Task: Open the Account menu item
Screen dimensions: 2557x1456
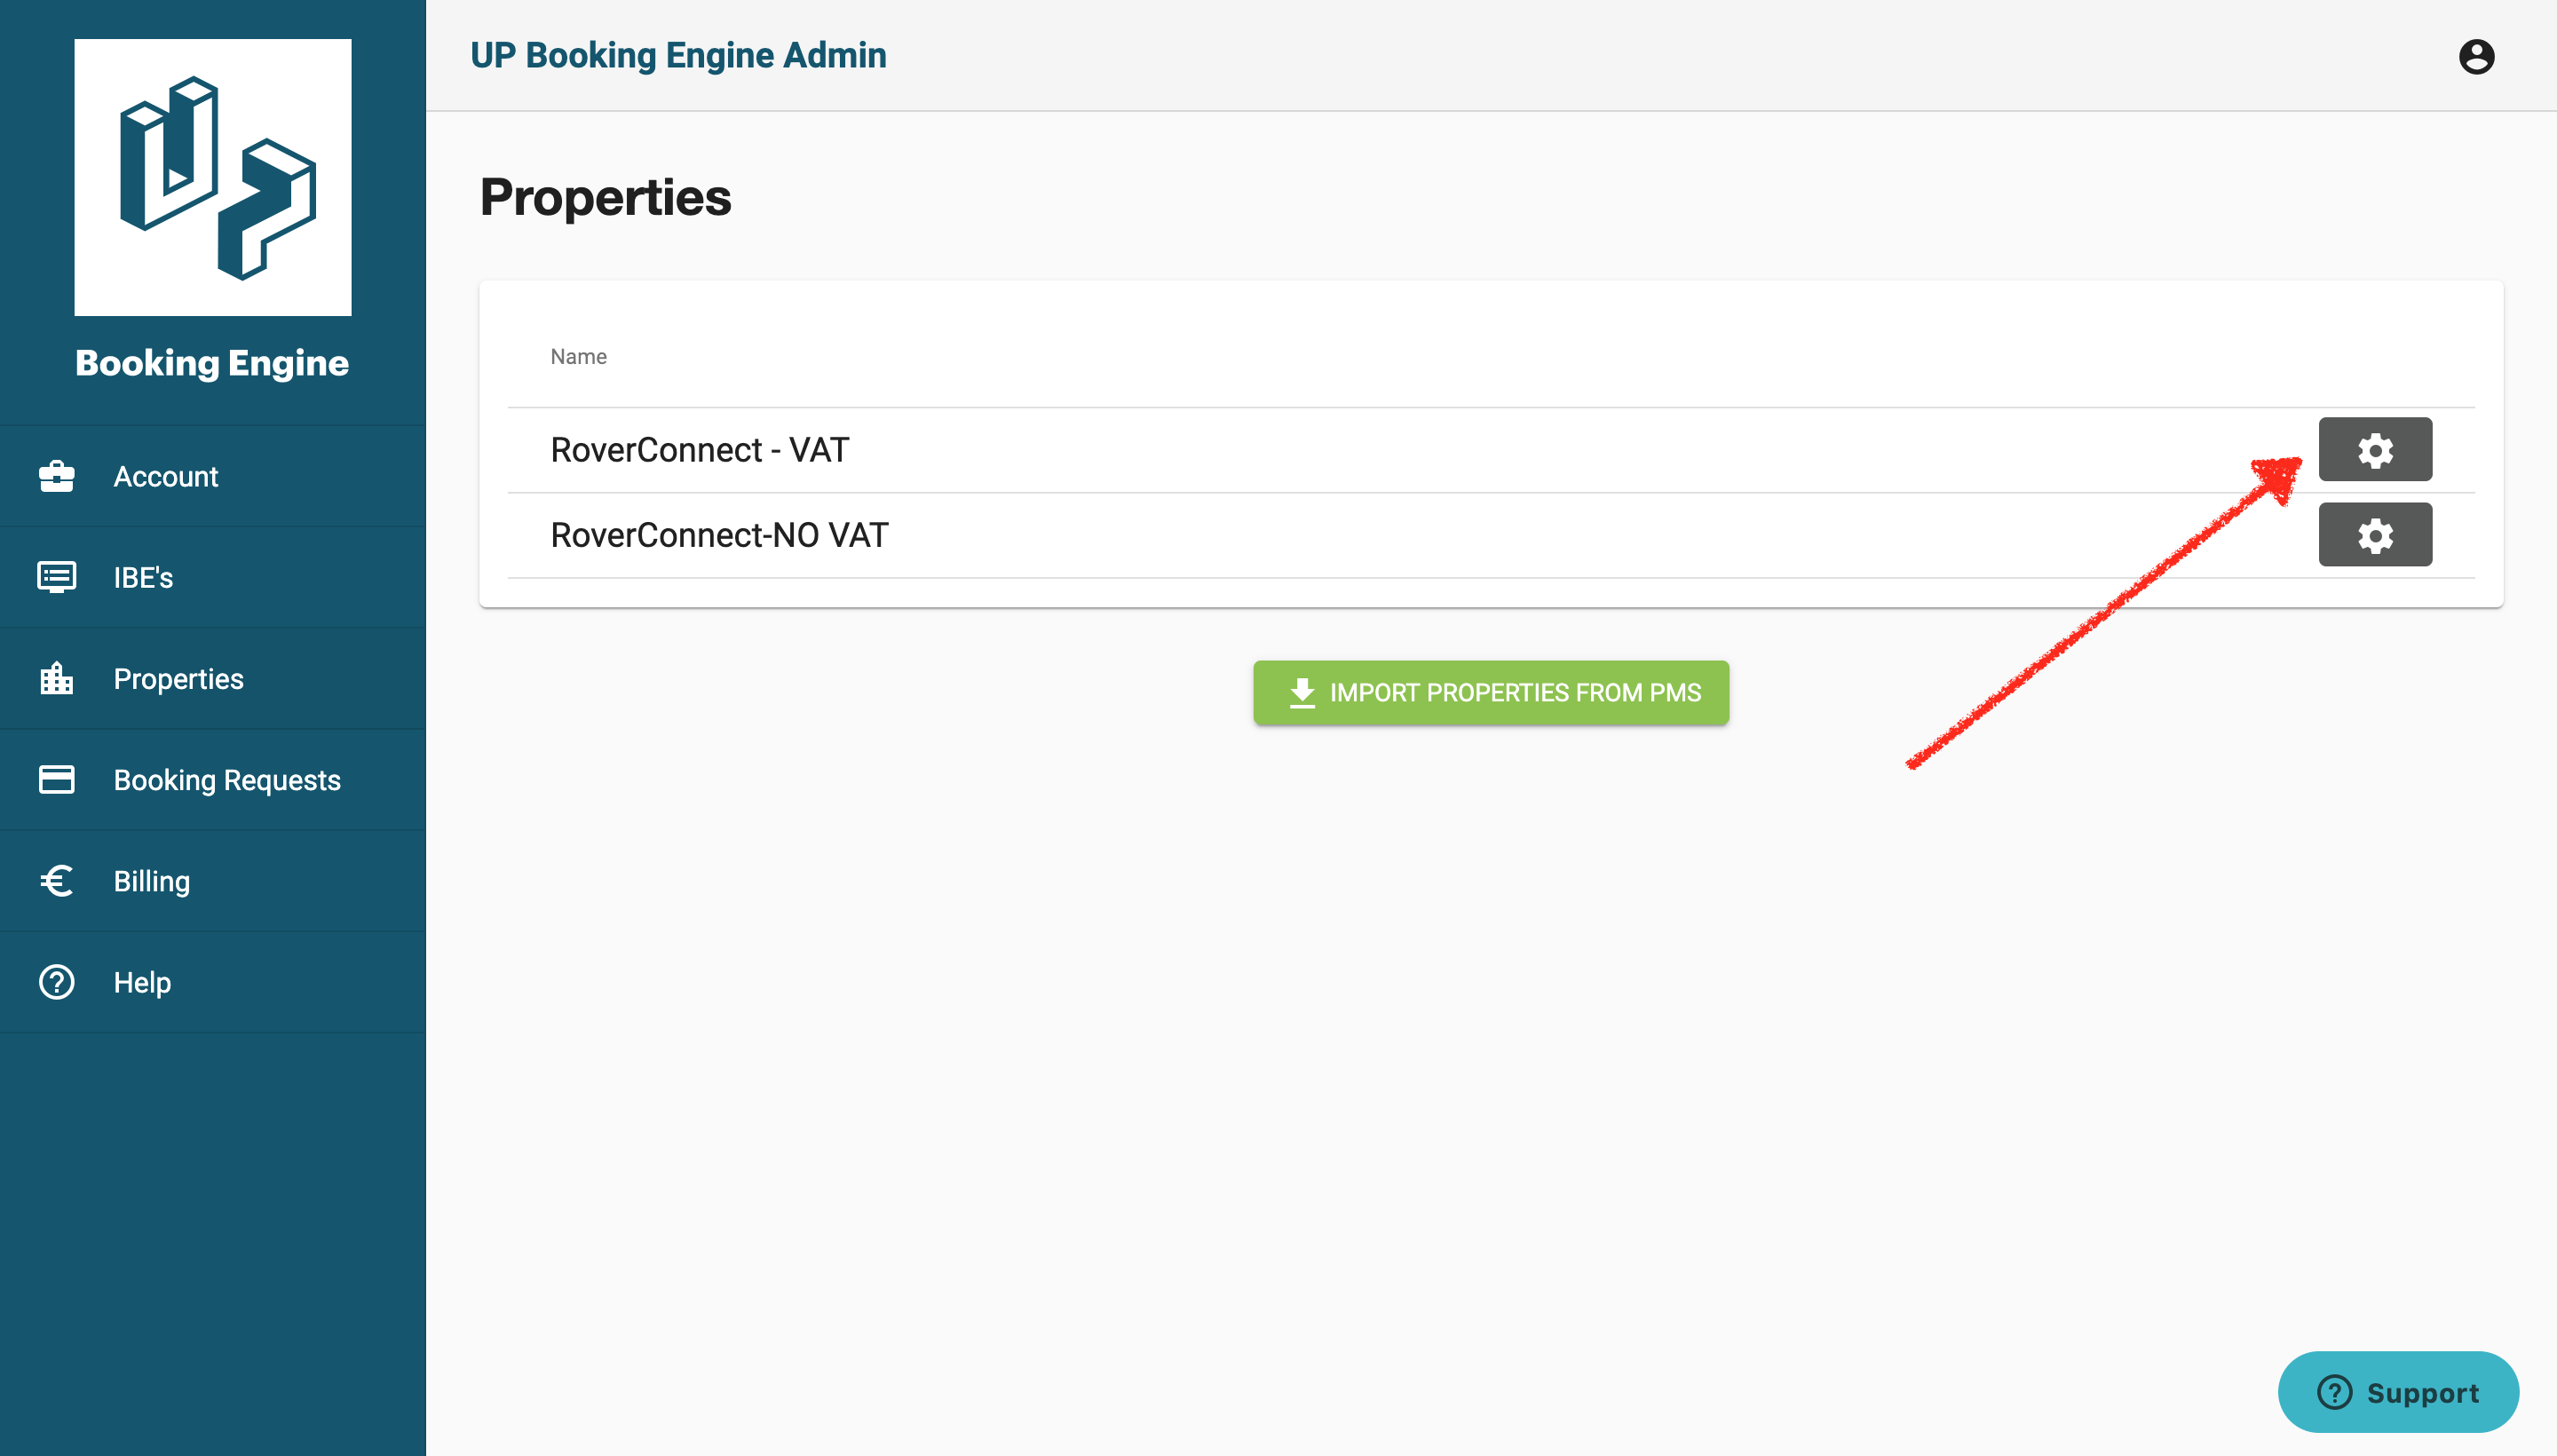Action: click(213, 477)
